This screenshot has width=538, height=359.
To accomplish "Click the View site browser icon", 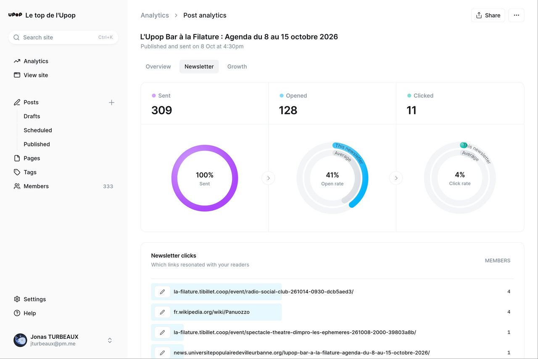I will (17, 75).
